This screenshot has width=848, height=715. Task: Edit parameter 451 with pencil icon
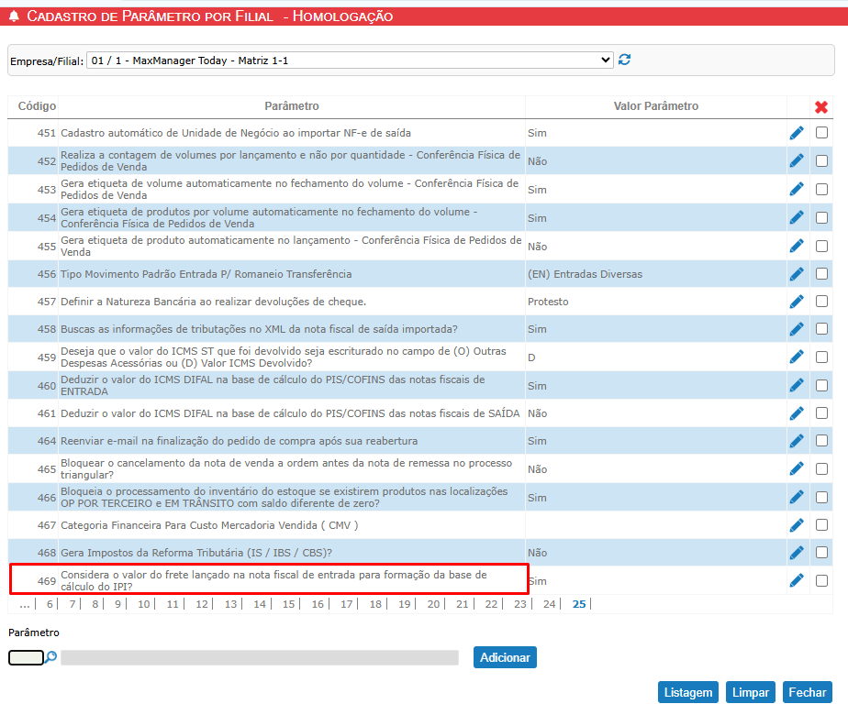click(x=797, y=133)
